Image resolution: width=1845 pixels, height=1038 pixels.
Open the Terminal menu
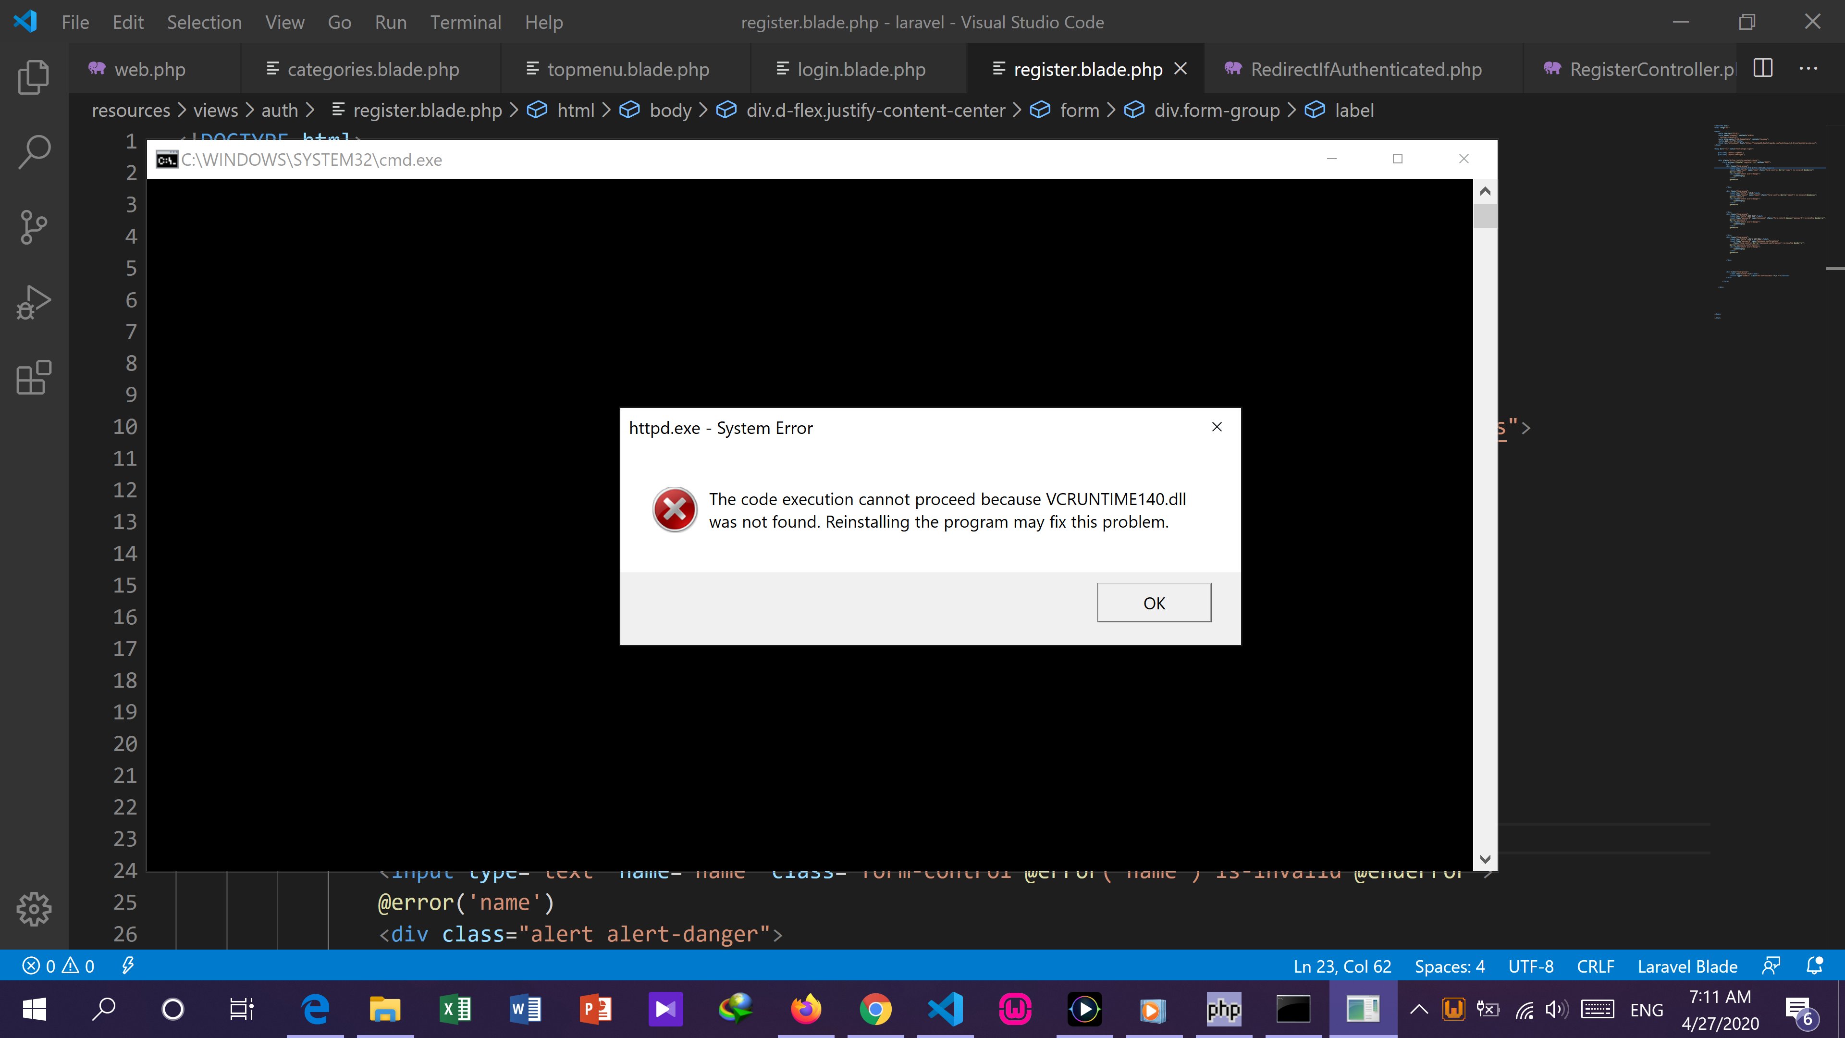point(466,22)
